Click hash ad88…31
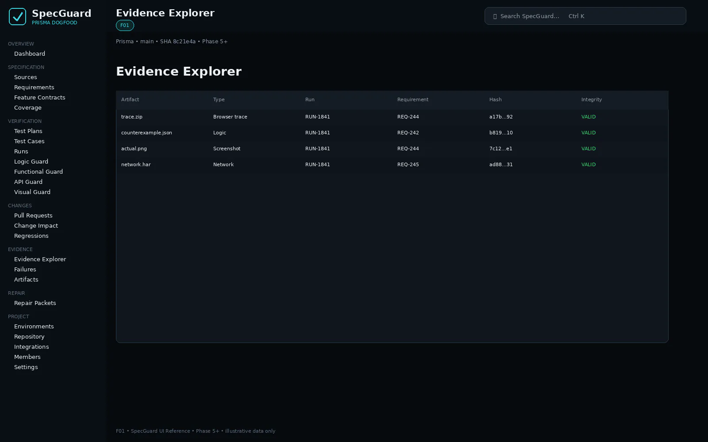Viewport: 708px width, 442px height. [501, 164]
